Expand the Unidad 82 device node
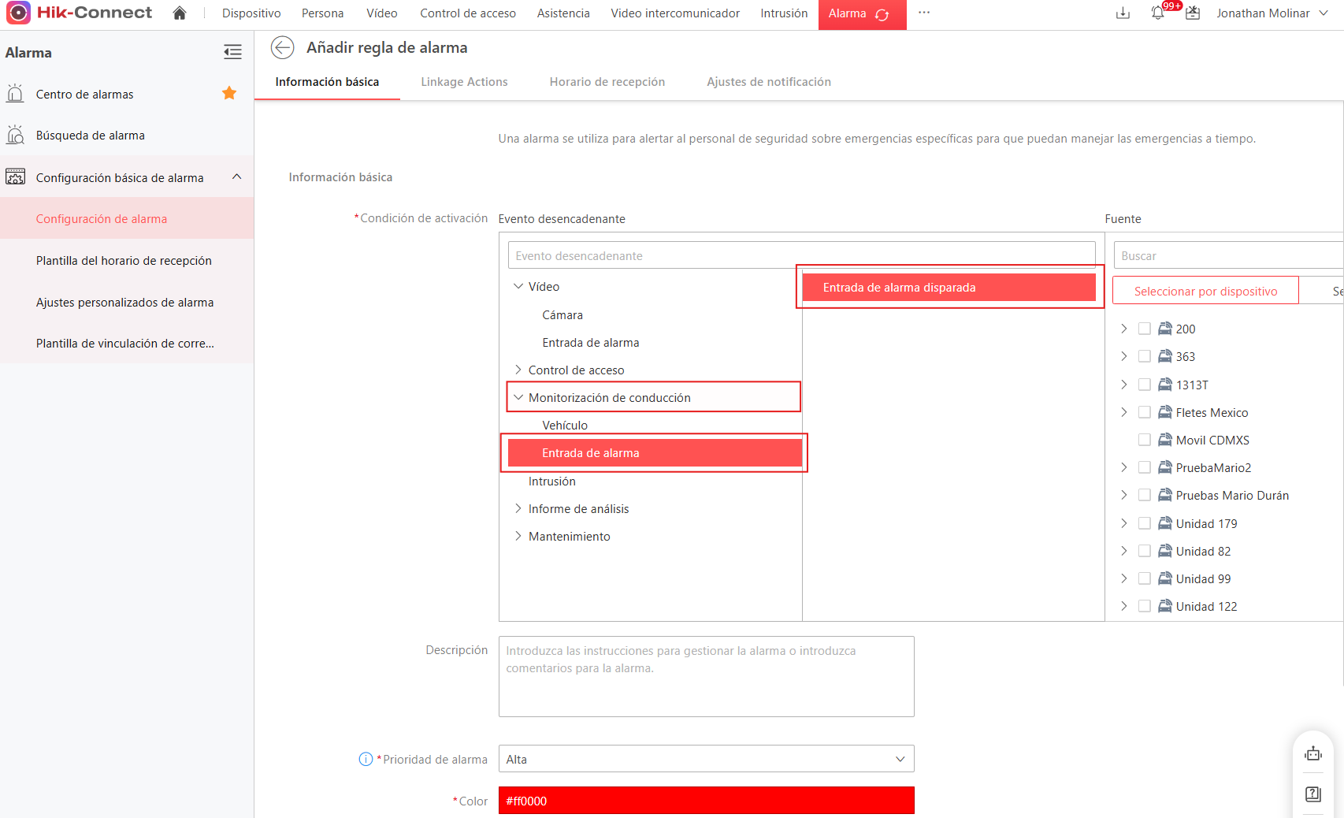This screenshot has width=1344, height=818. tap(1124, 551)
